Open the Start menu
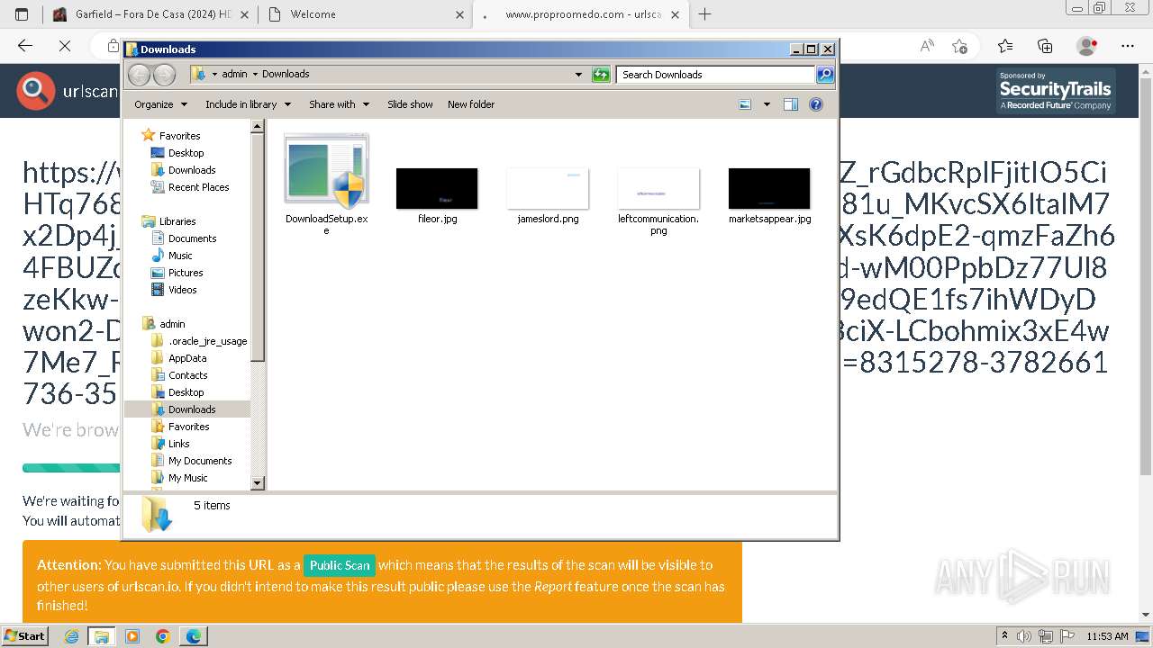 coord(25,635)
